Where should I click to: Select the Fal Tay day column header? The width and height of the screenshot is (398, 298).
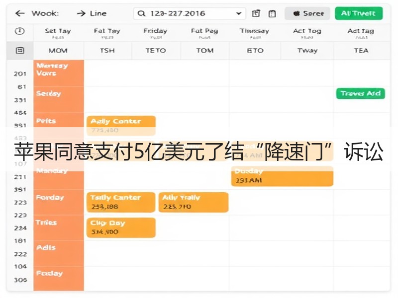[107, 33]
